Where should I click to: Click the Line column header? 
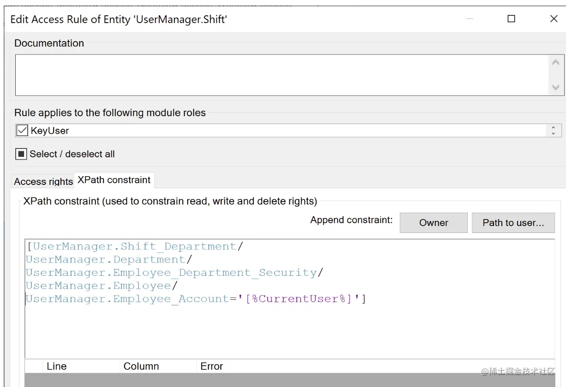point(57,366)
